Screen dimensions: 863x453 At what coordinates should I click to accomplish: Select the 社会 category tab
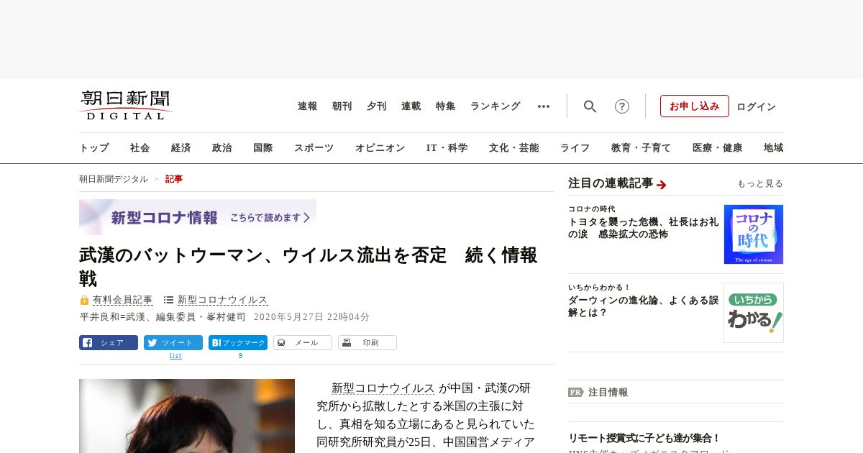(x=140, y=148)
